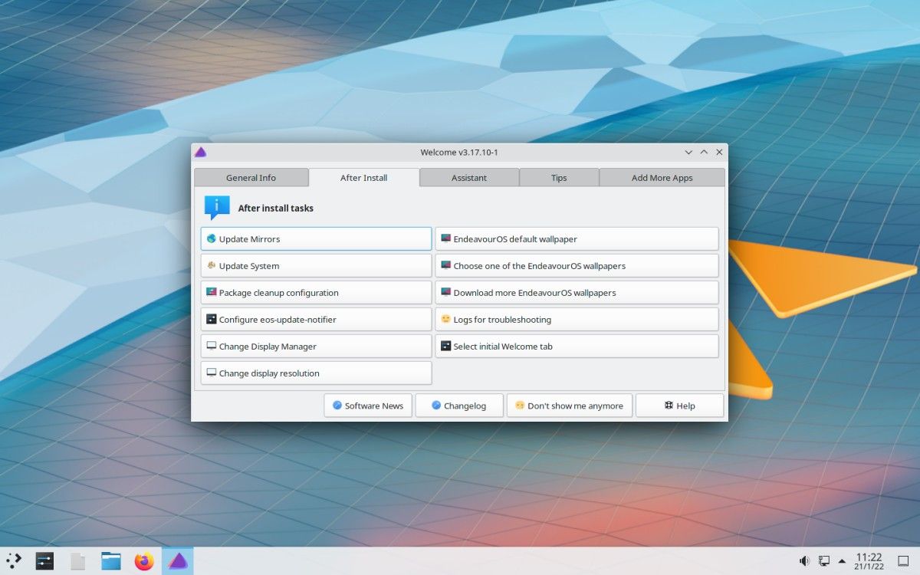Open Firefox from the taskbar
Screen dimensions: 920x575
[144, 560]
